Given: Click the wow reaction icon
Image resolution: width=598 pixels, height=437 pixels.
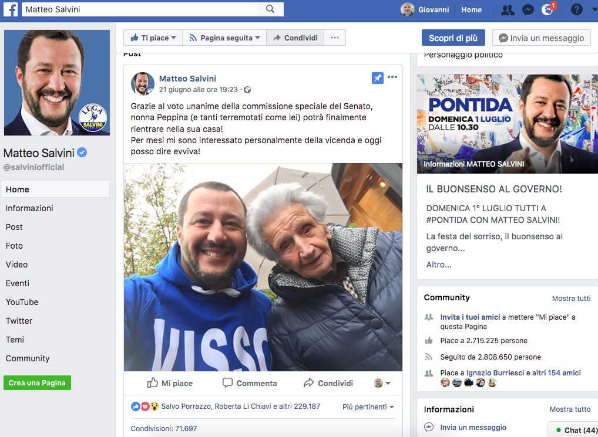Looking at the screenshot, I should click(154, 406).
